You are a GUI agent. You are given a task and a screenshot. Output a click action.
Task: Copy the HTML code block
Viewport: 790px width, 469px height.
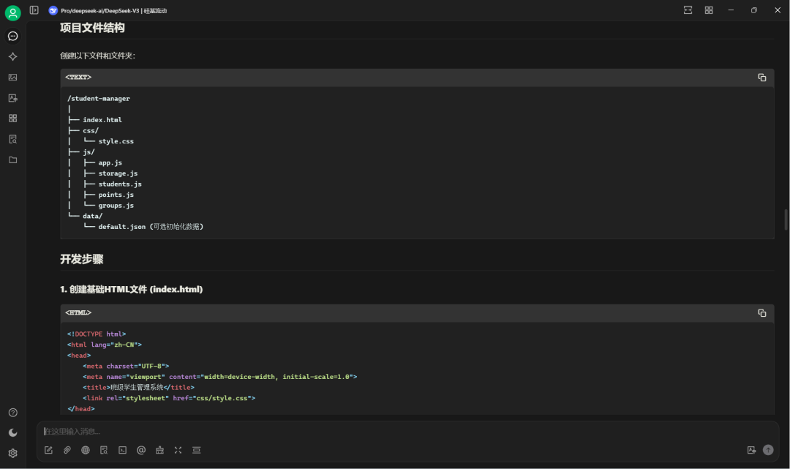tap(761, 313)
